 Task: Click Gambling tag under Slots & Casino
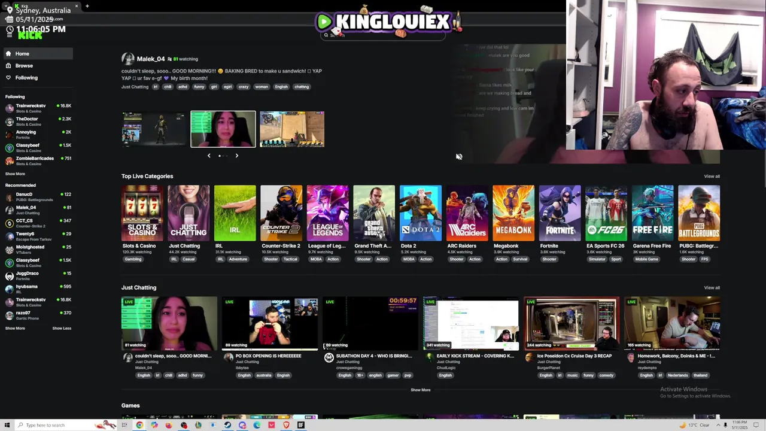pos(133,259)
